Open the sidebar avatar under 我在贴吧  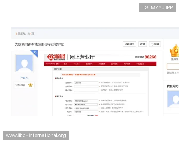[173, 99]
